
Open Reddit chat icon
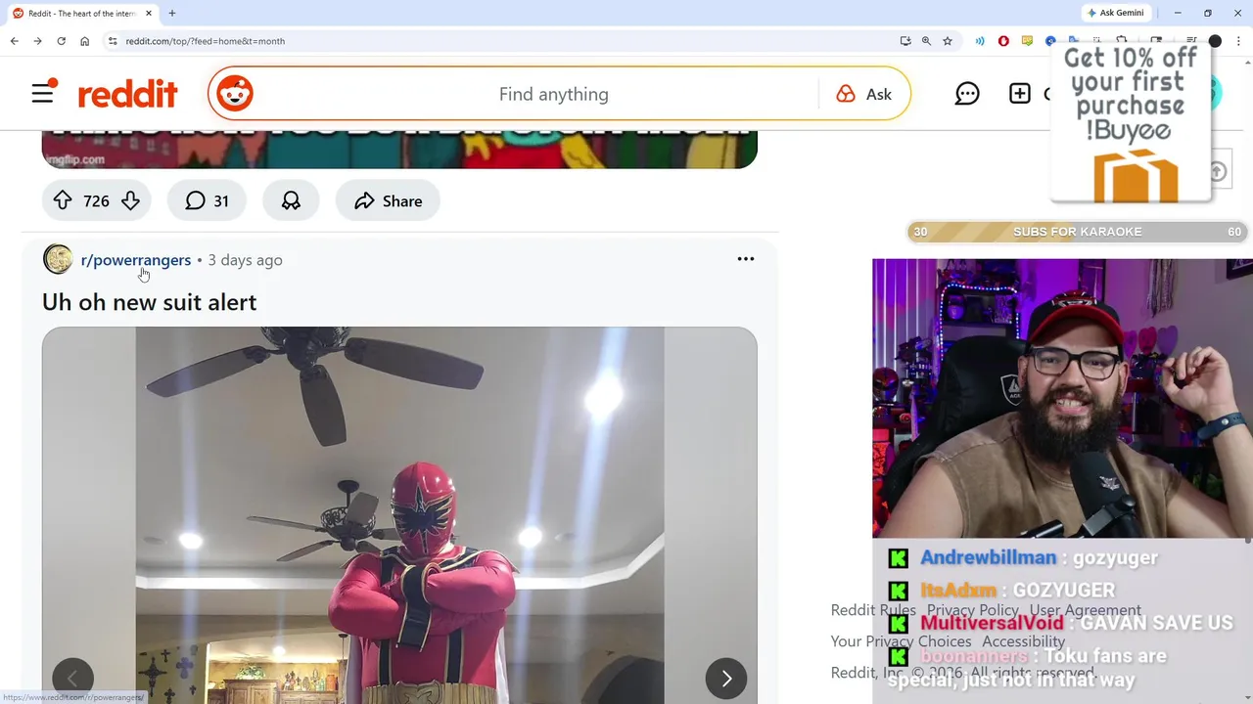click(x=967, y=94)
